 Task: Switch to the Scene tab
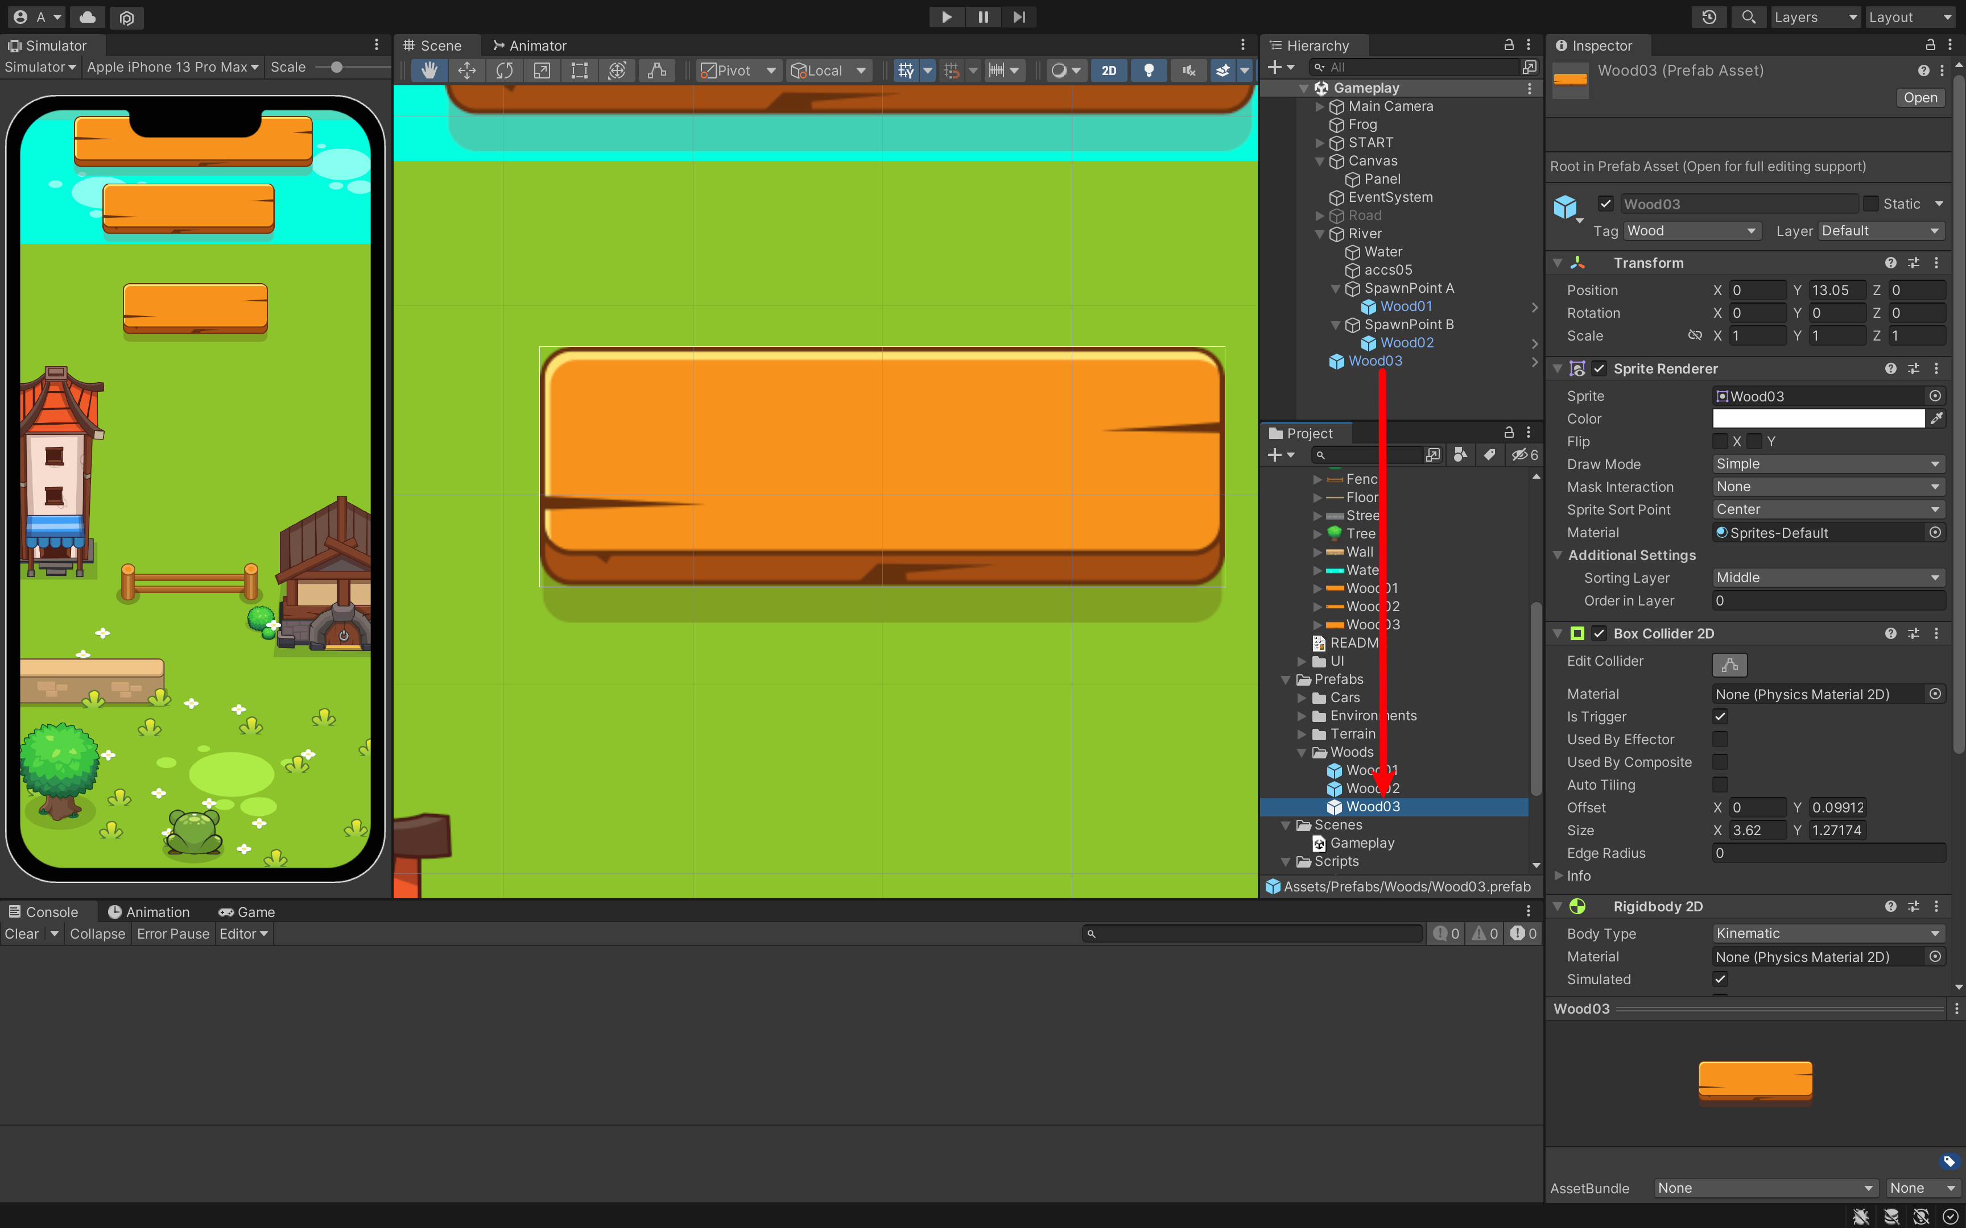coord(433,45)
